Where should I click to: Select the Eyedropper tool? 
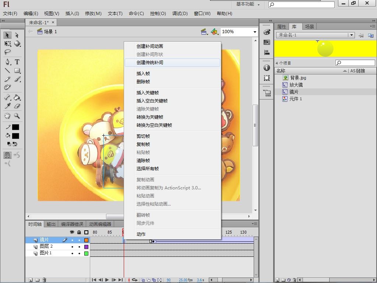pos(7,106)
